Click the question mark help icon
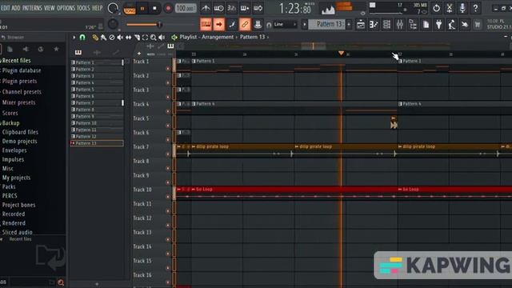Screen dimensions: 512x288 click(x=475, y=8)
